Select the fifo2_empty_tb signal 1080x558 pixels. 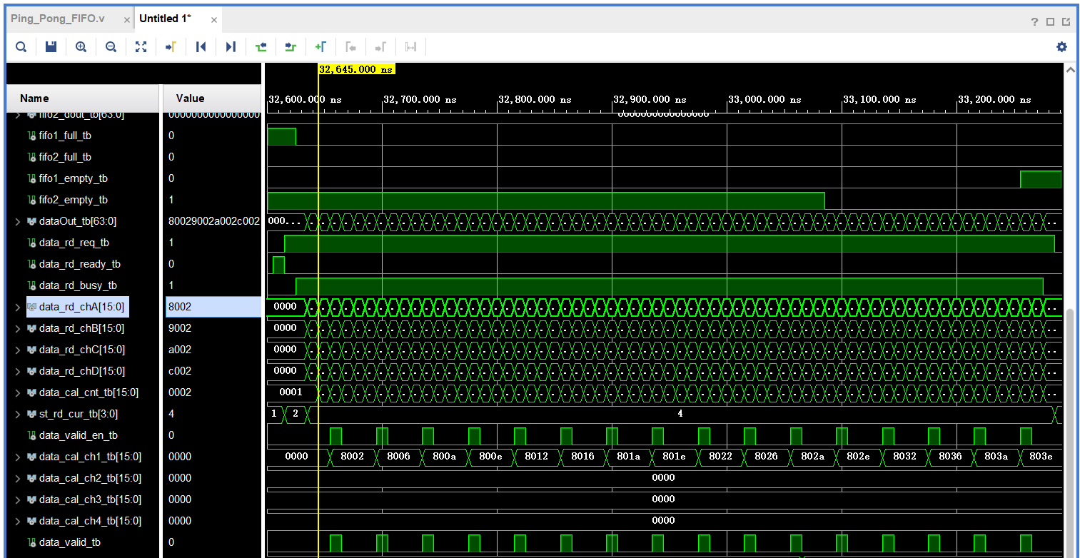click(x=74, y=200)
